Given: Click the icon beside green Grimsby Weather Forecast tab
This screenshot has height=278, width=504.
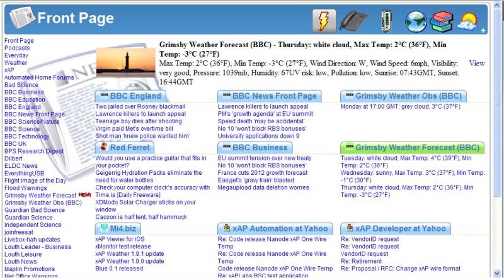Looking at the screenshot, I should (x=350, y=147).
